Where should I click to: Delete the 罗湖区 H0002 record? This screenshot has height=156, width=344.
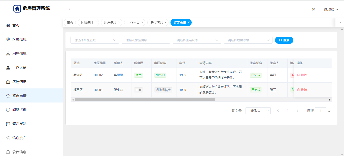pos(302,75)
